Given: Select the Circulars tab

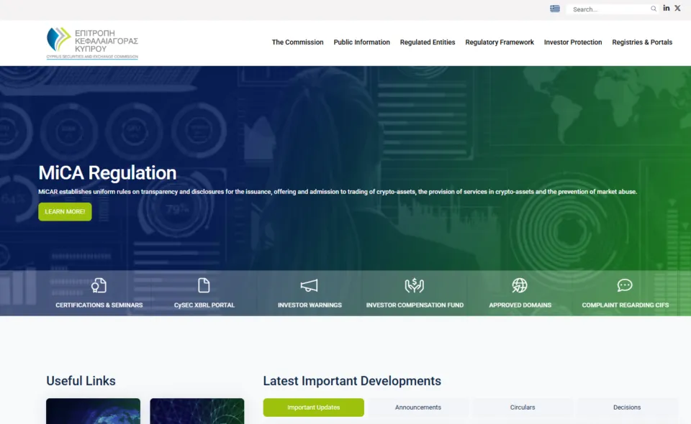Looking at the screenshot, I should 523,407.
